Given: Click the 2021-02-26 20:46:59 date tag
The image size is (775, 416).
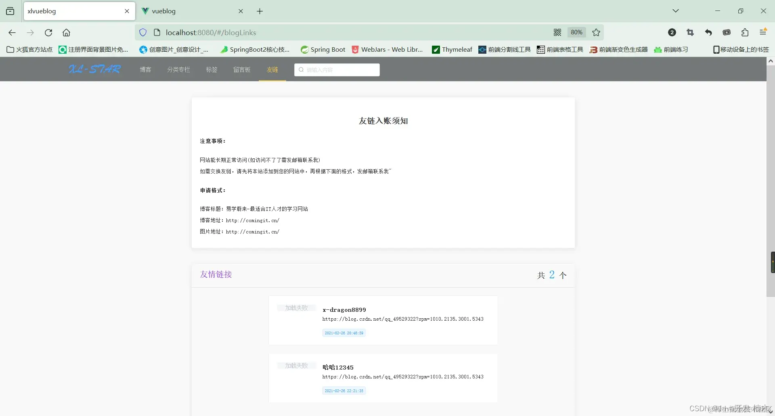Looking at the screenshot, I should tap(344, 333).
